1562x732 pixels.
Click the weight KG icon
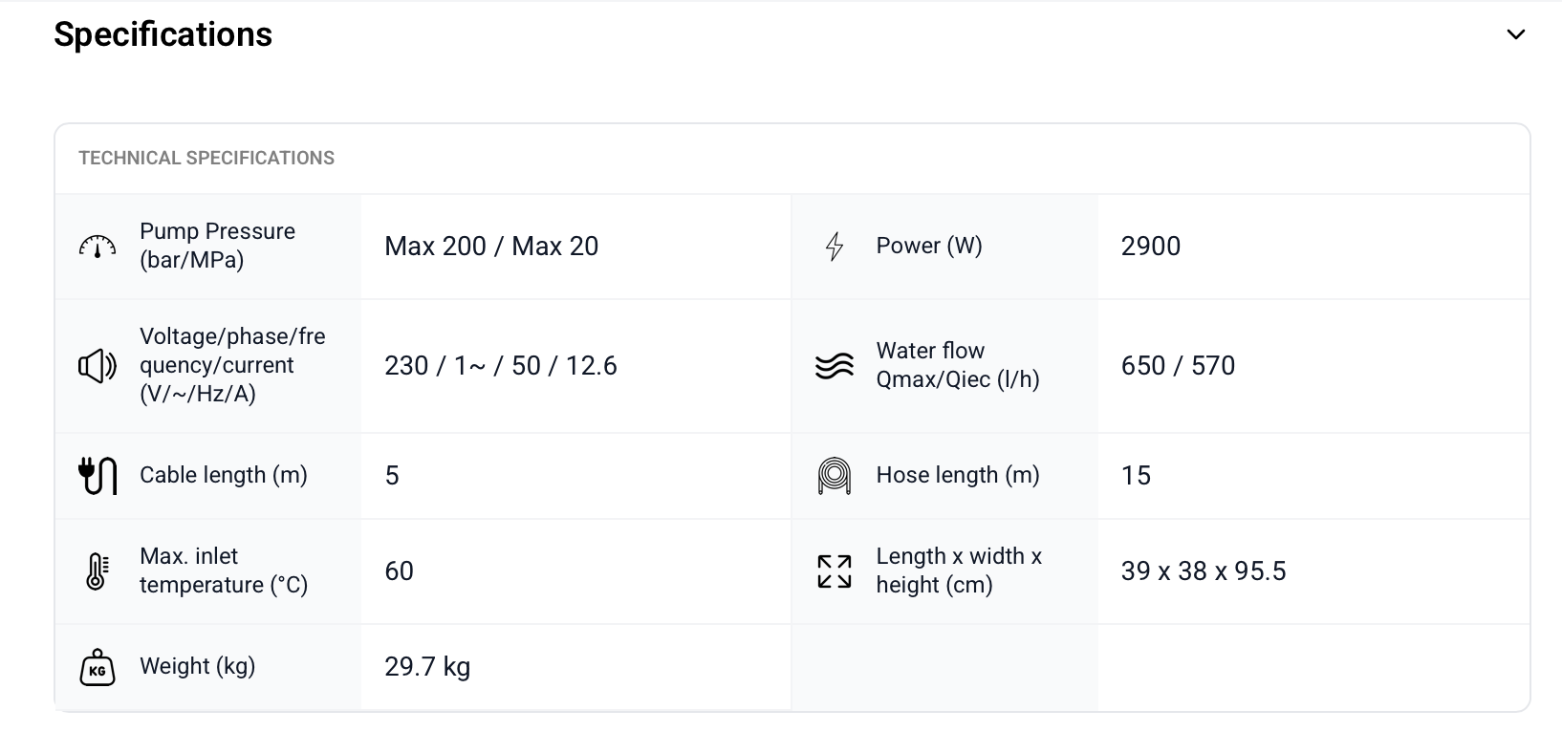[x=98, y=667]
